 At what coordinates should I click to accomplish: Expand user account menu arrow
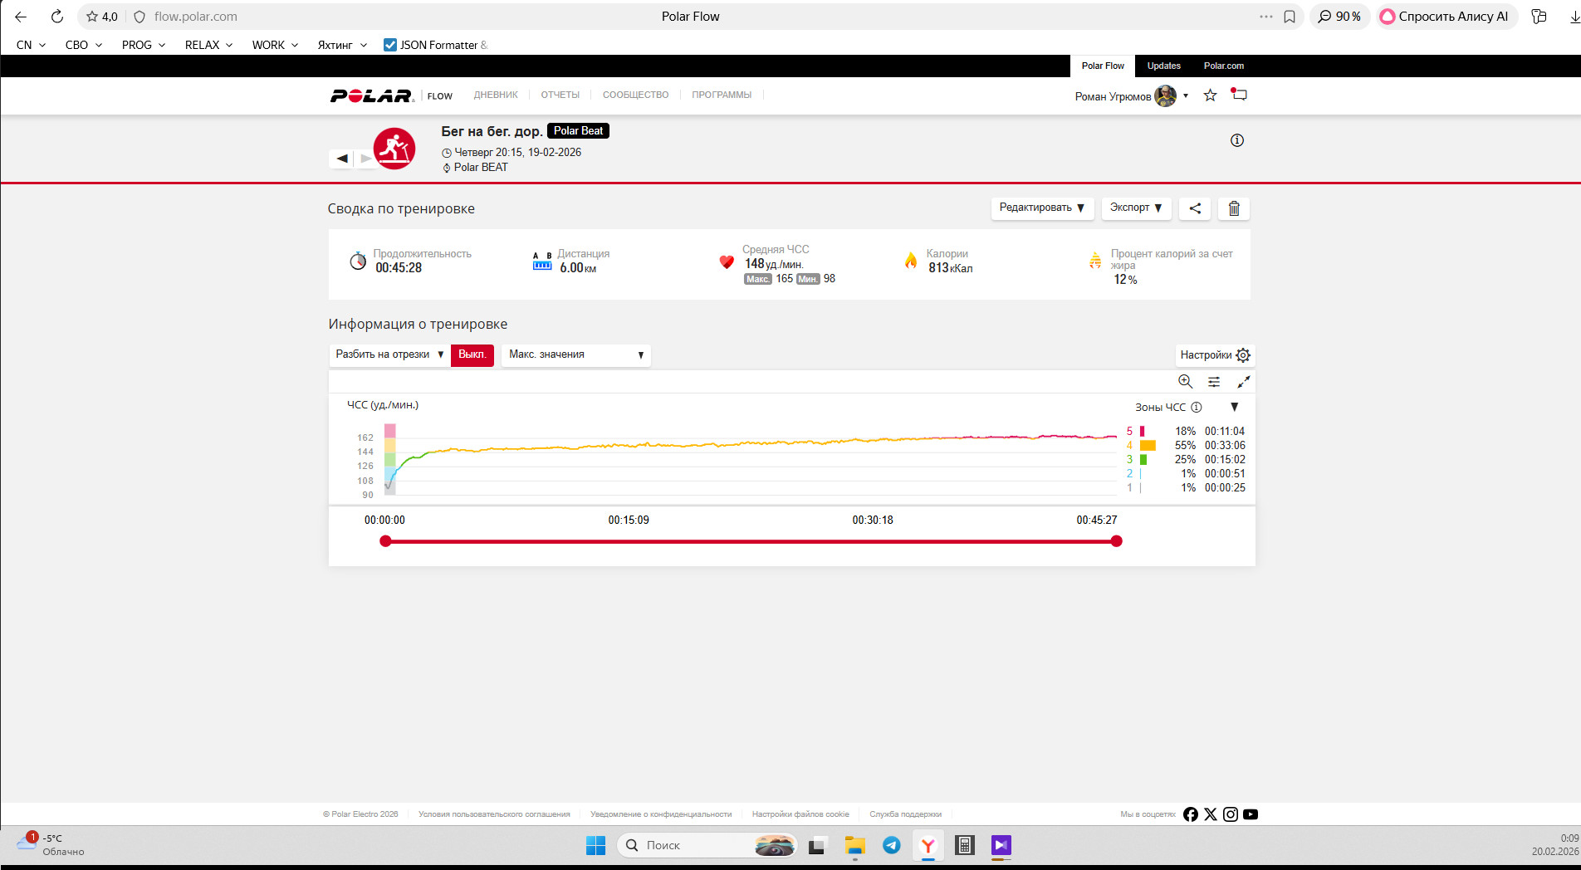(x=1186, y=95)
